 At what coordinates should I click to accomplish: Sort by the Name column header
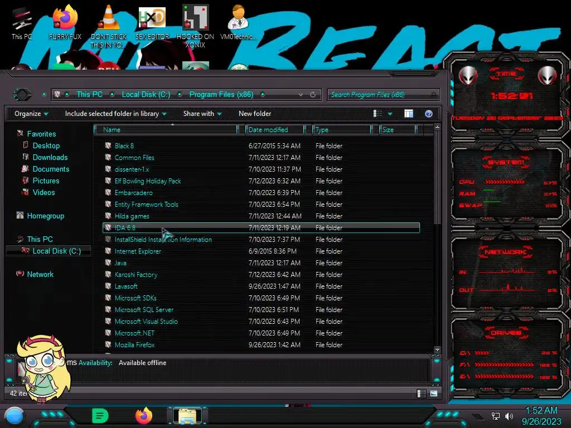click(x=166, y=129)
